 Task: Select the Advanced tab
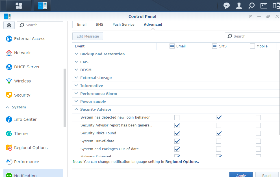click(153, 25)
